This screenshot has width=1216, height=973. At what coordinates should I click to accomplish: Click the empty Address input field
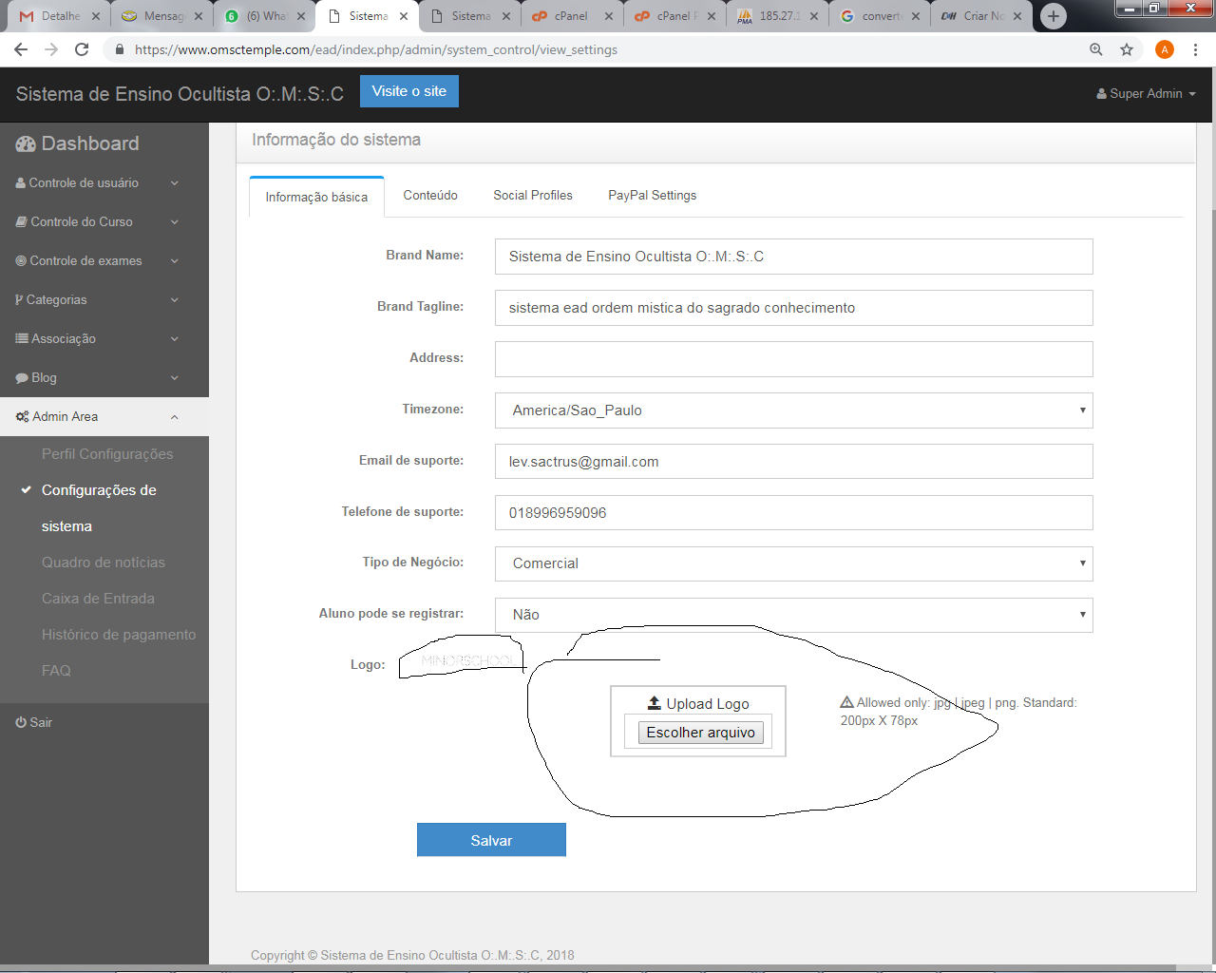coord(793,359)
